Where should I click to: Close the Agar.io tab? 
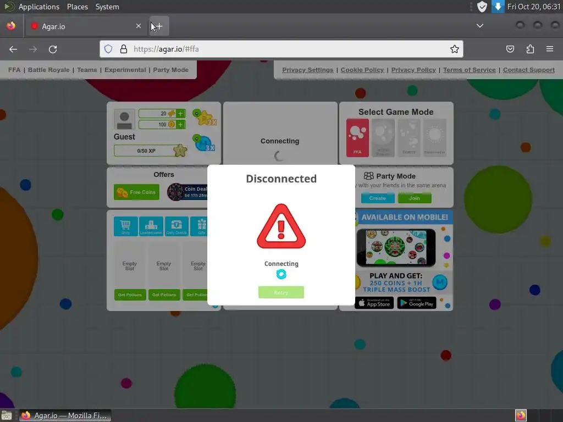[139, 26]
